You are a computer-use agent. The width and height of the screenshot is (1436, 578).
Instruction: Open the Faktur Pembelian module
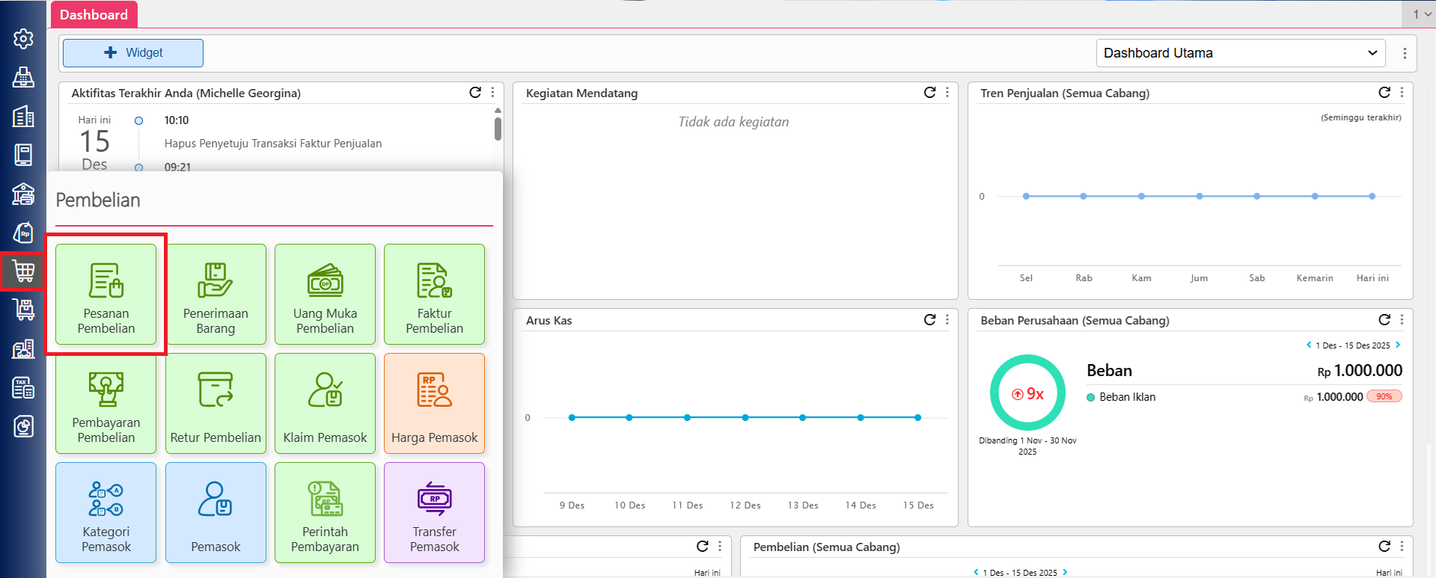434,294
